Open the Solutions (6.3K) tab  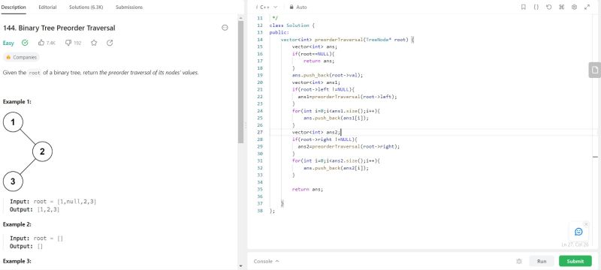[86, 7]
